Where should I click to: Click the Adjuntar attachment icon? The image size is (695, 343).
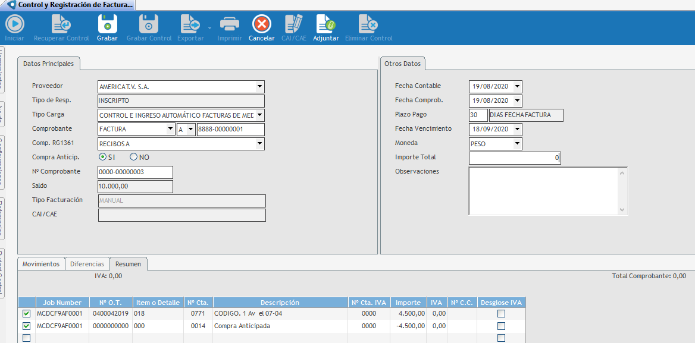(325, 24)
